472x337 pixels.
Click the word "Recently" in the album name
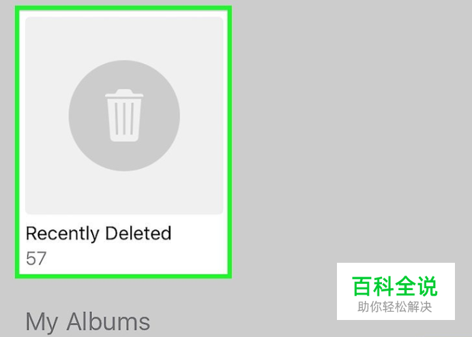(x=63, y=234)
